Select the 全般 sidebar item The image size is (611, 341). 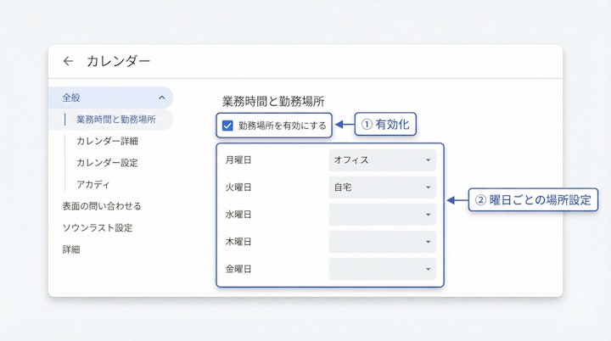(110, 98)
